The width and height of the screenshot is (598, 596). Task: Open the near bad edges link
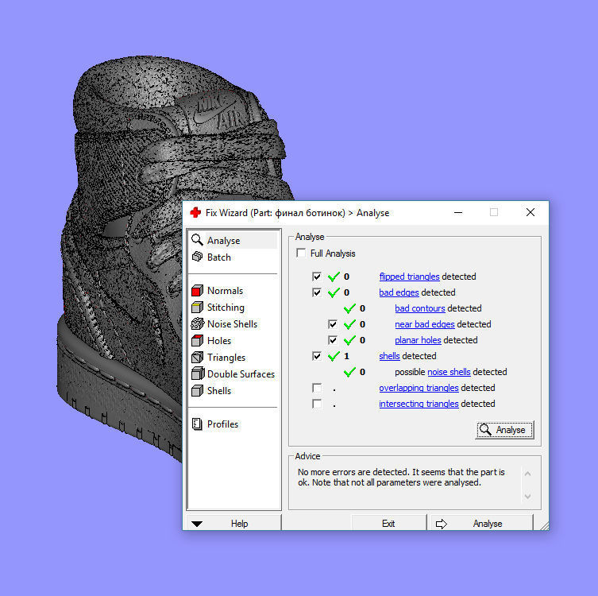424,324
